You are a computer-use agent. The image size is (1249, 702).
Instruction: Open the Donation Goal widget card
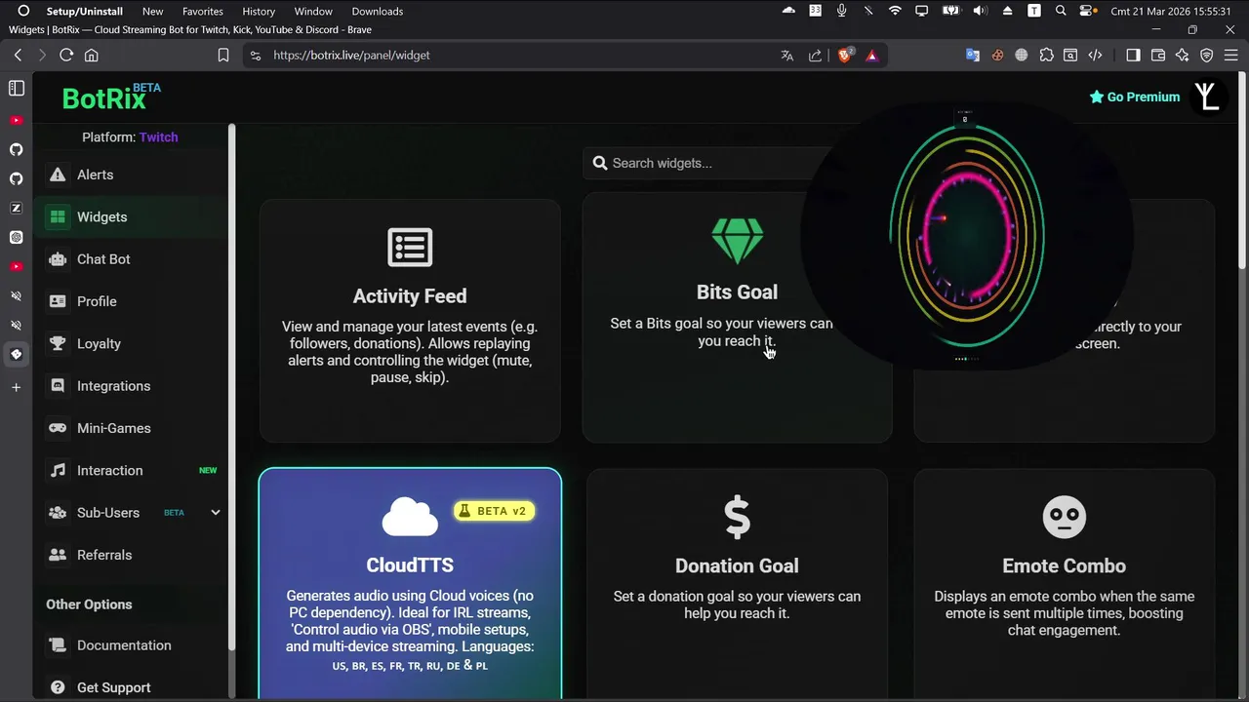737,583
